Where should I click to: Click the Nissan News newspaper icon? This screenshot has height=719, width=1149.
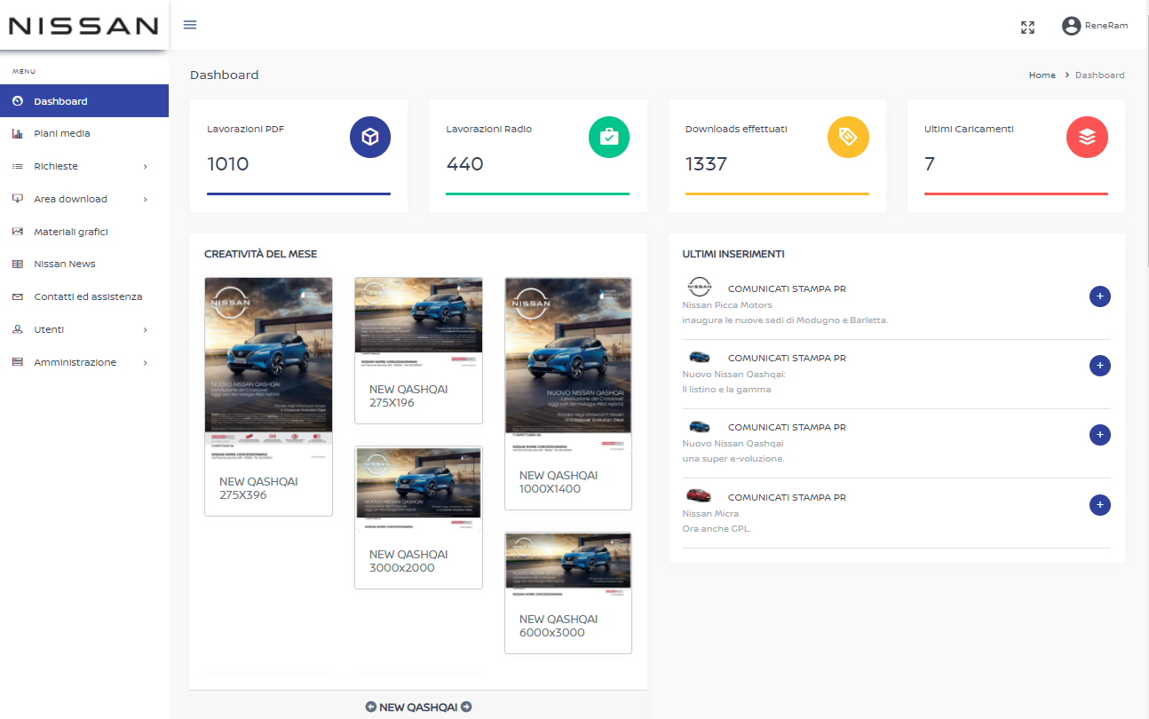pyautogui.click(x=18, y=265)
